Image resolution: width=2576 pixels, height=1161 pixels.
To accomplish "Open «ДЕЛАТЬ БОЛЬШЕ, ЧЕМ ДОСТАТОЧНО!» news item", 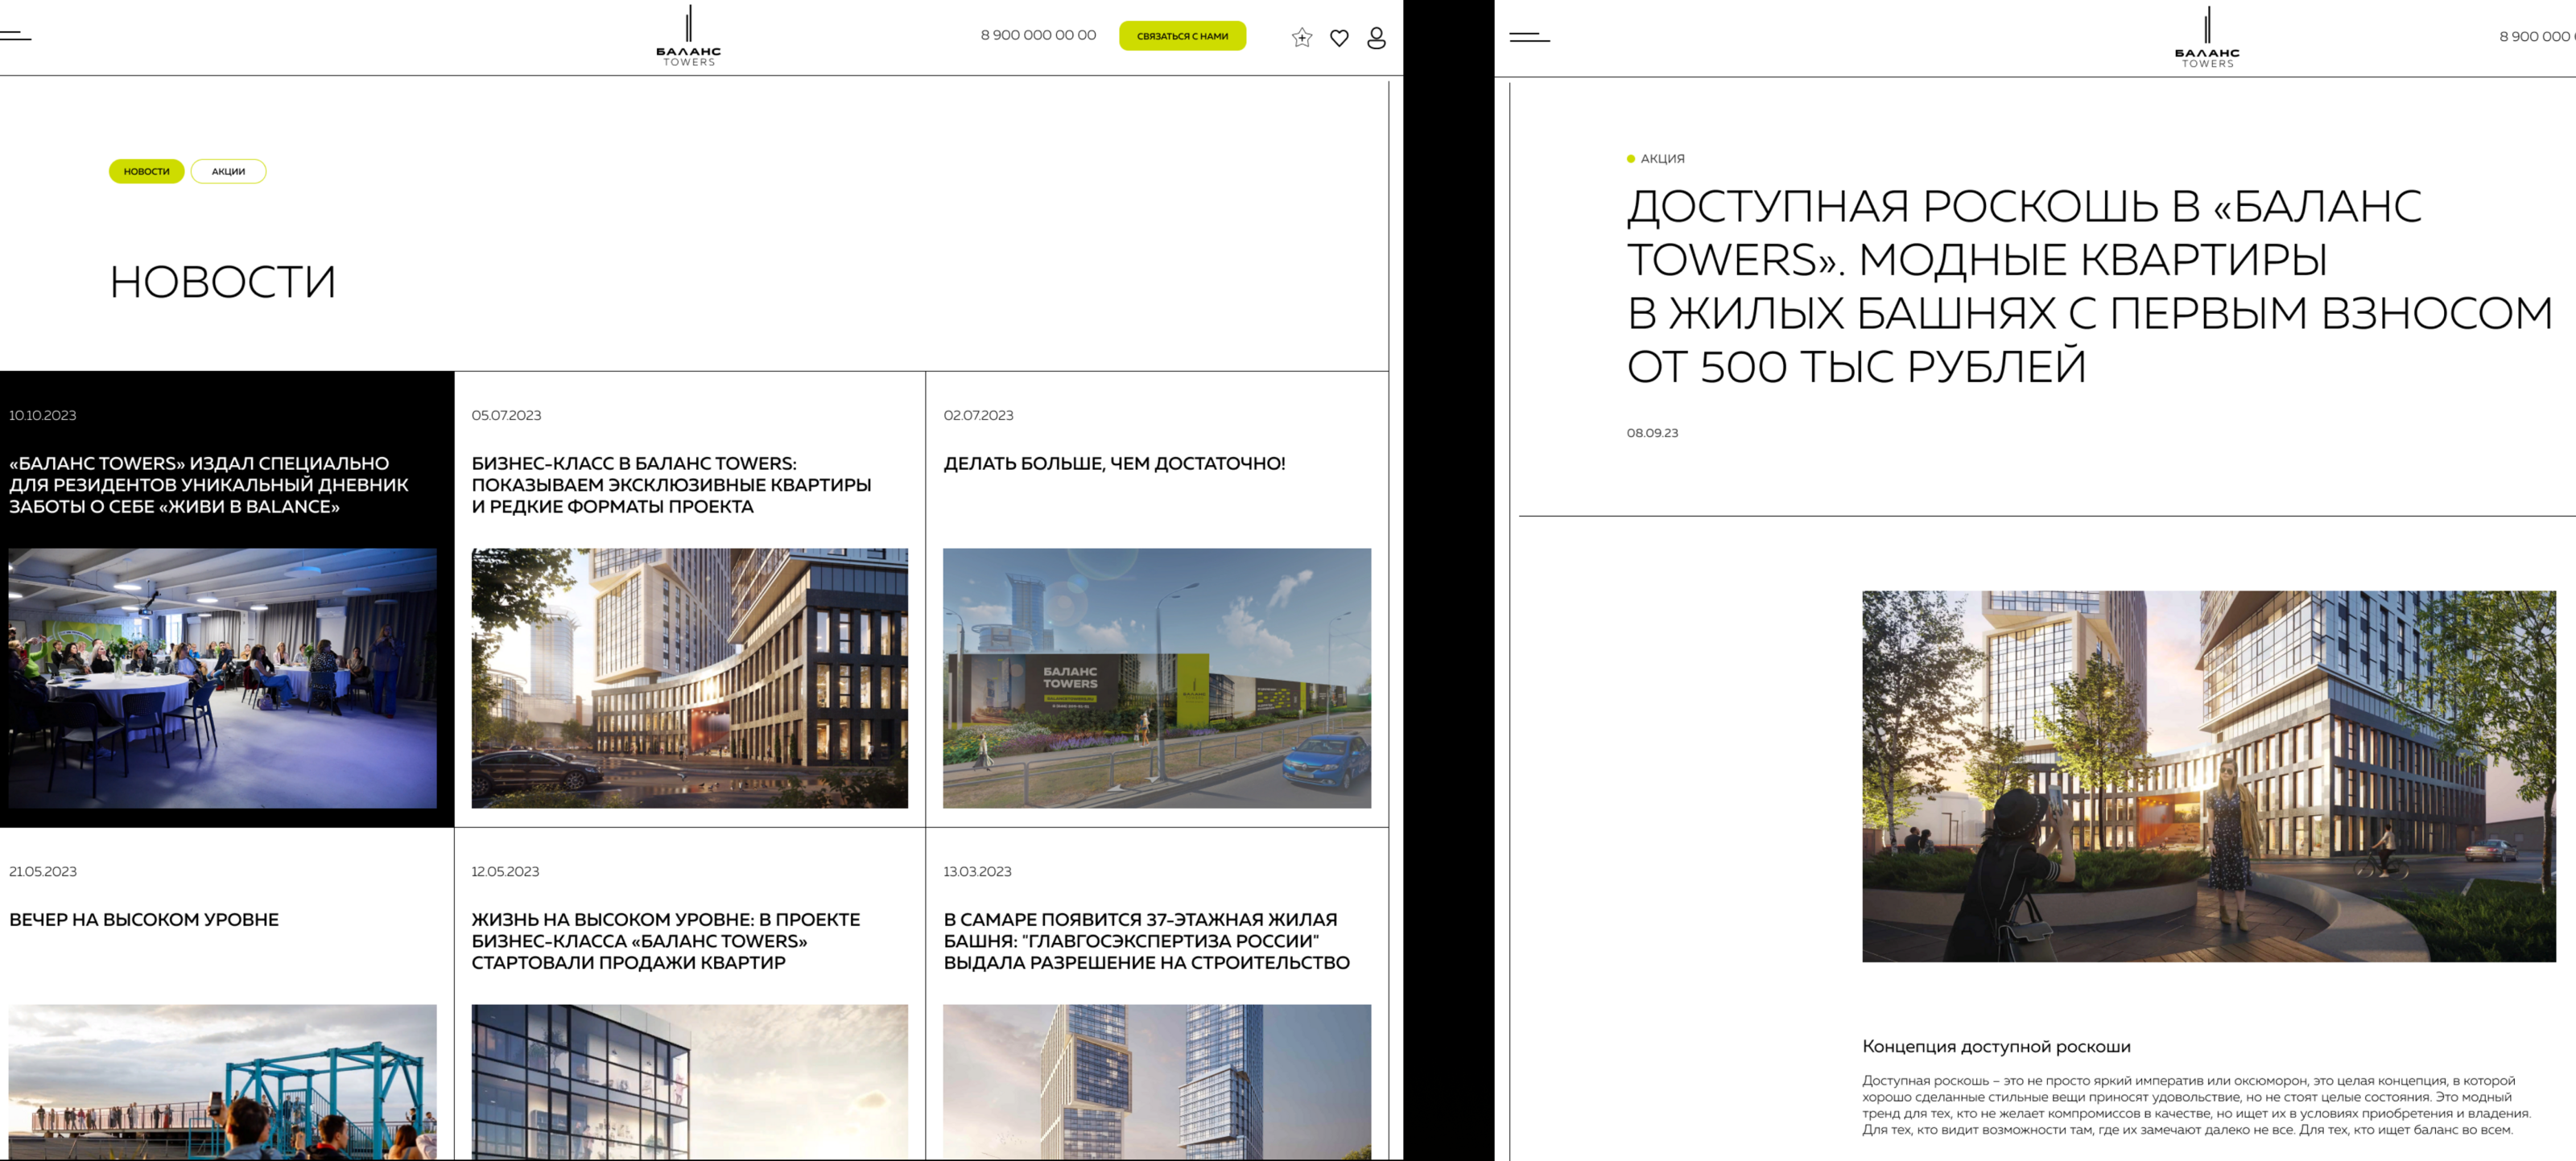I will coord(1114,463).
